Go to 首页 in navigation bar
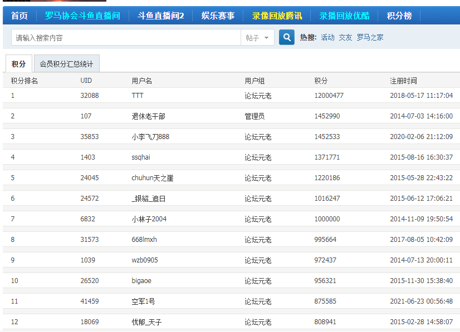Viewport: 460px width, 332px height. pyautogui.click(x=19, y=16)
